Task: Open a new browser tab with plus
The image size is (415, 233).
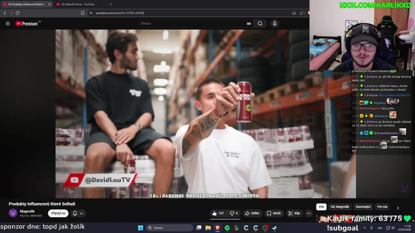Action: pos(111,4)
